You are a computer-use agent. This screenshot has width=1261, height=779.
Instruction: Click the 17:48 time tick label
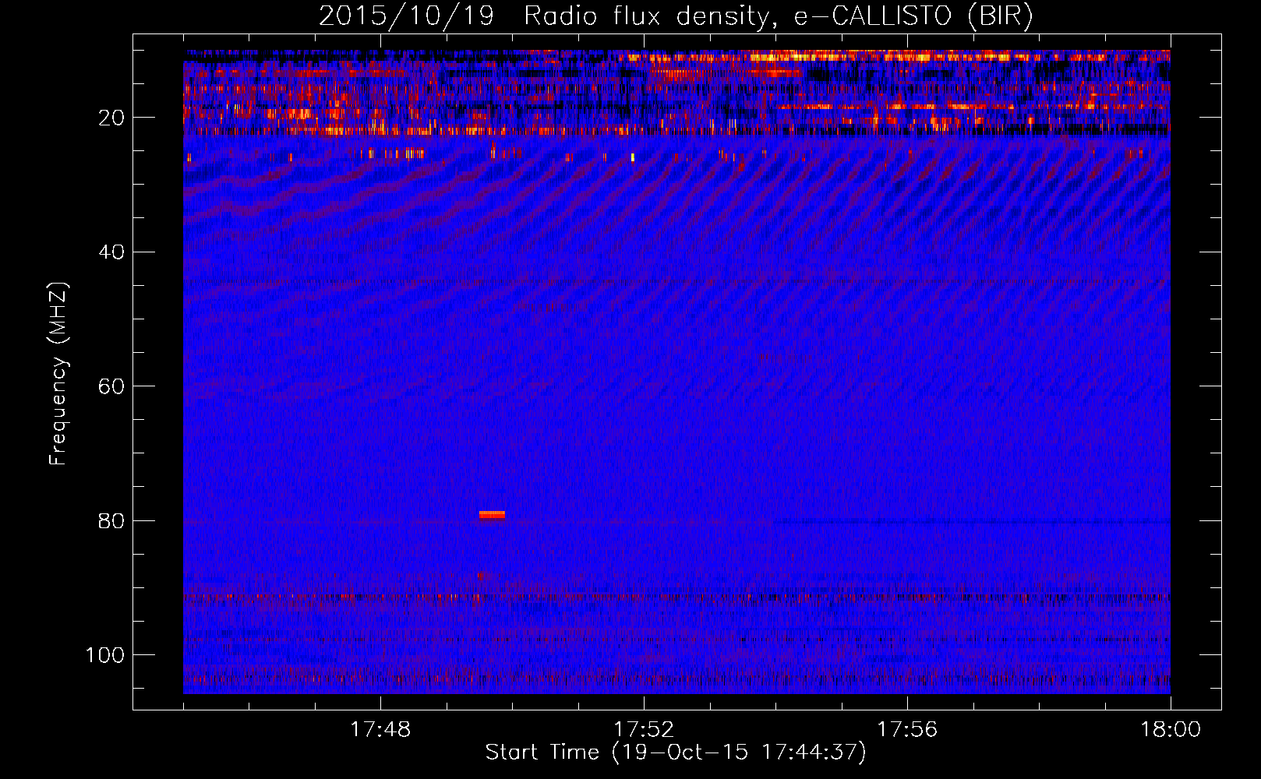tap(380, 730)
